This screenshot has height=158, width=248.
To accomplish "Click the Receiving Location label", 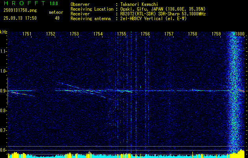I will [x=92, y=9].
